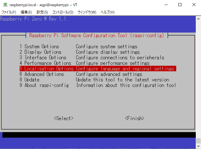Open the ウィンドウ(W) menu
The width and height of the screenshot is (201, 149).
click(87, 12)
